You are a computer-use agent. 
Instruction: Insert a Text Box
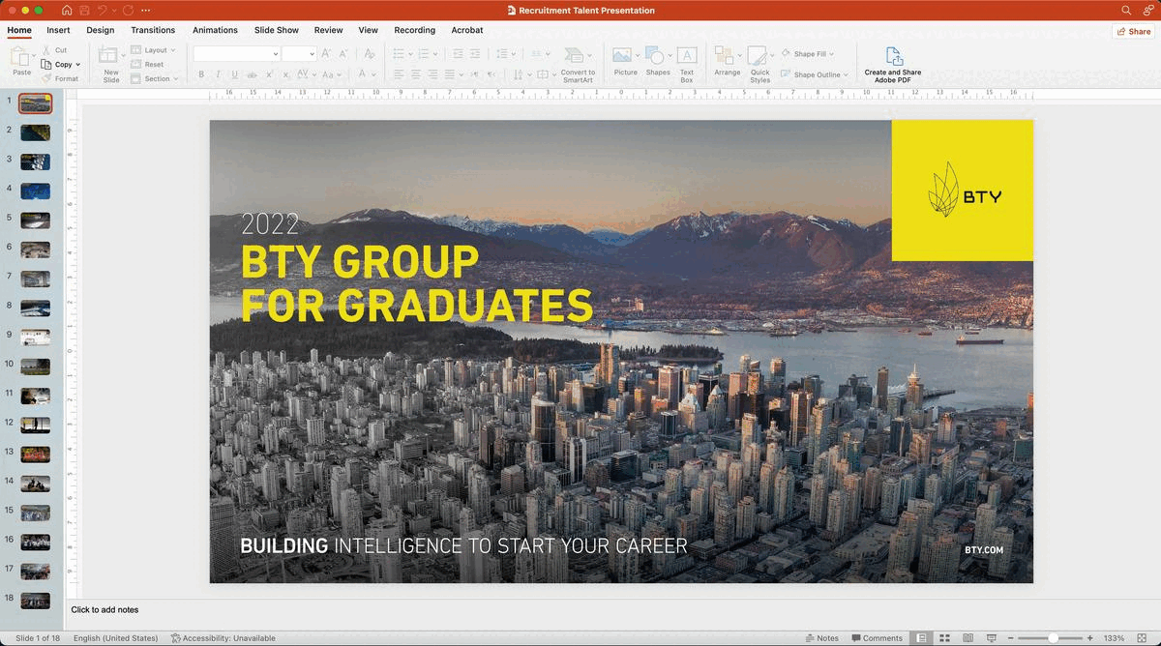click(x=687, y=63)
